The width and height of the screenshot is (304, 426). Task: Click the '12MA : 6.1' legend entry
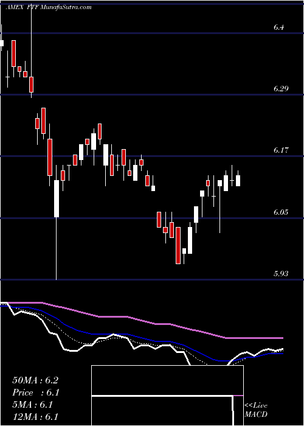35,417
